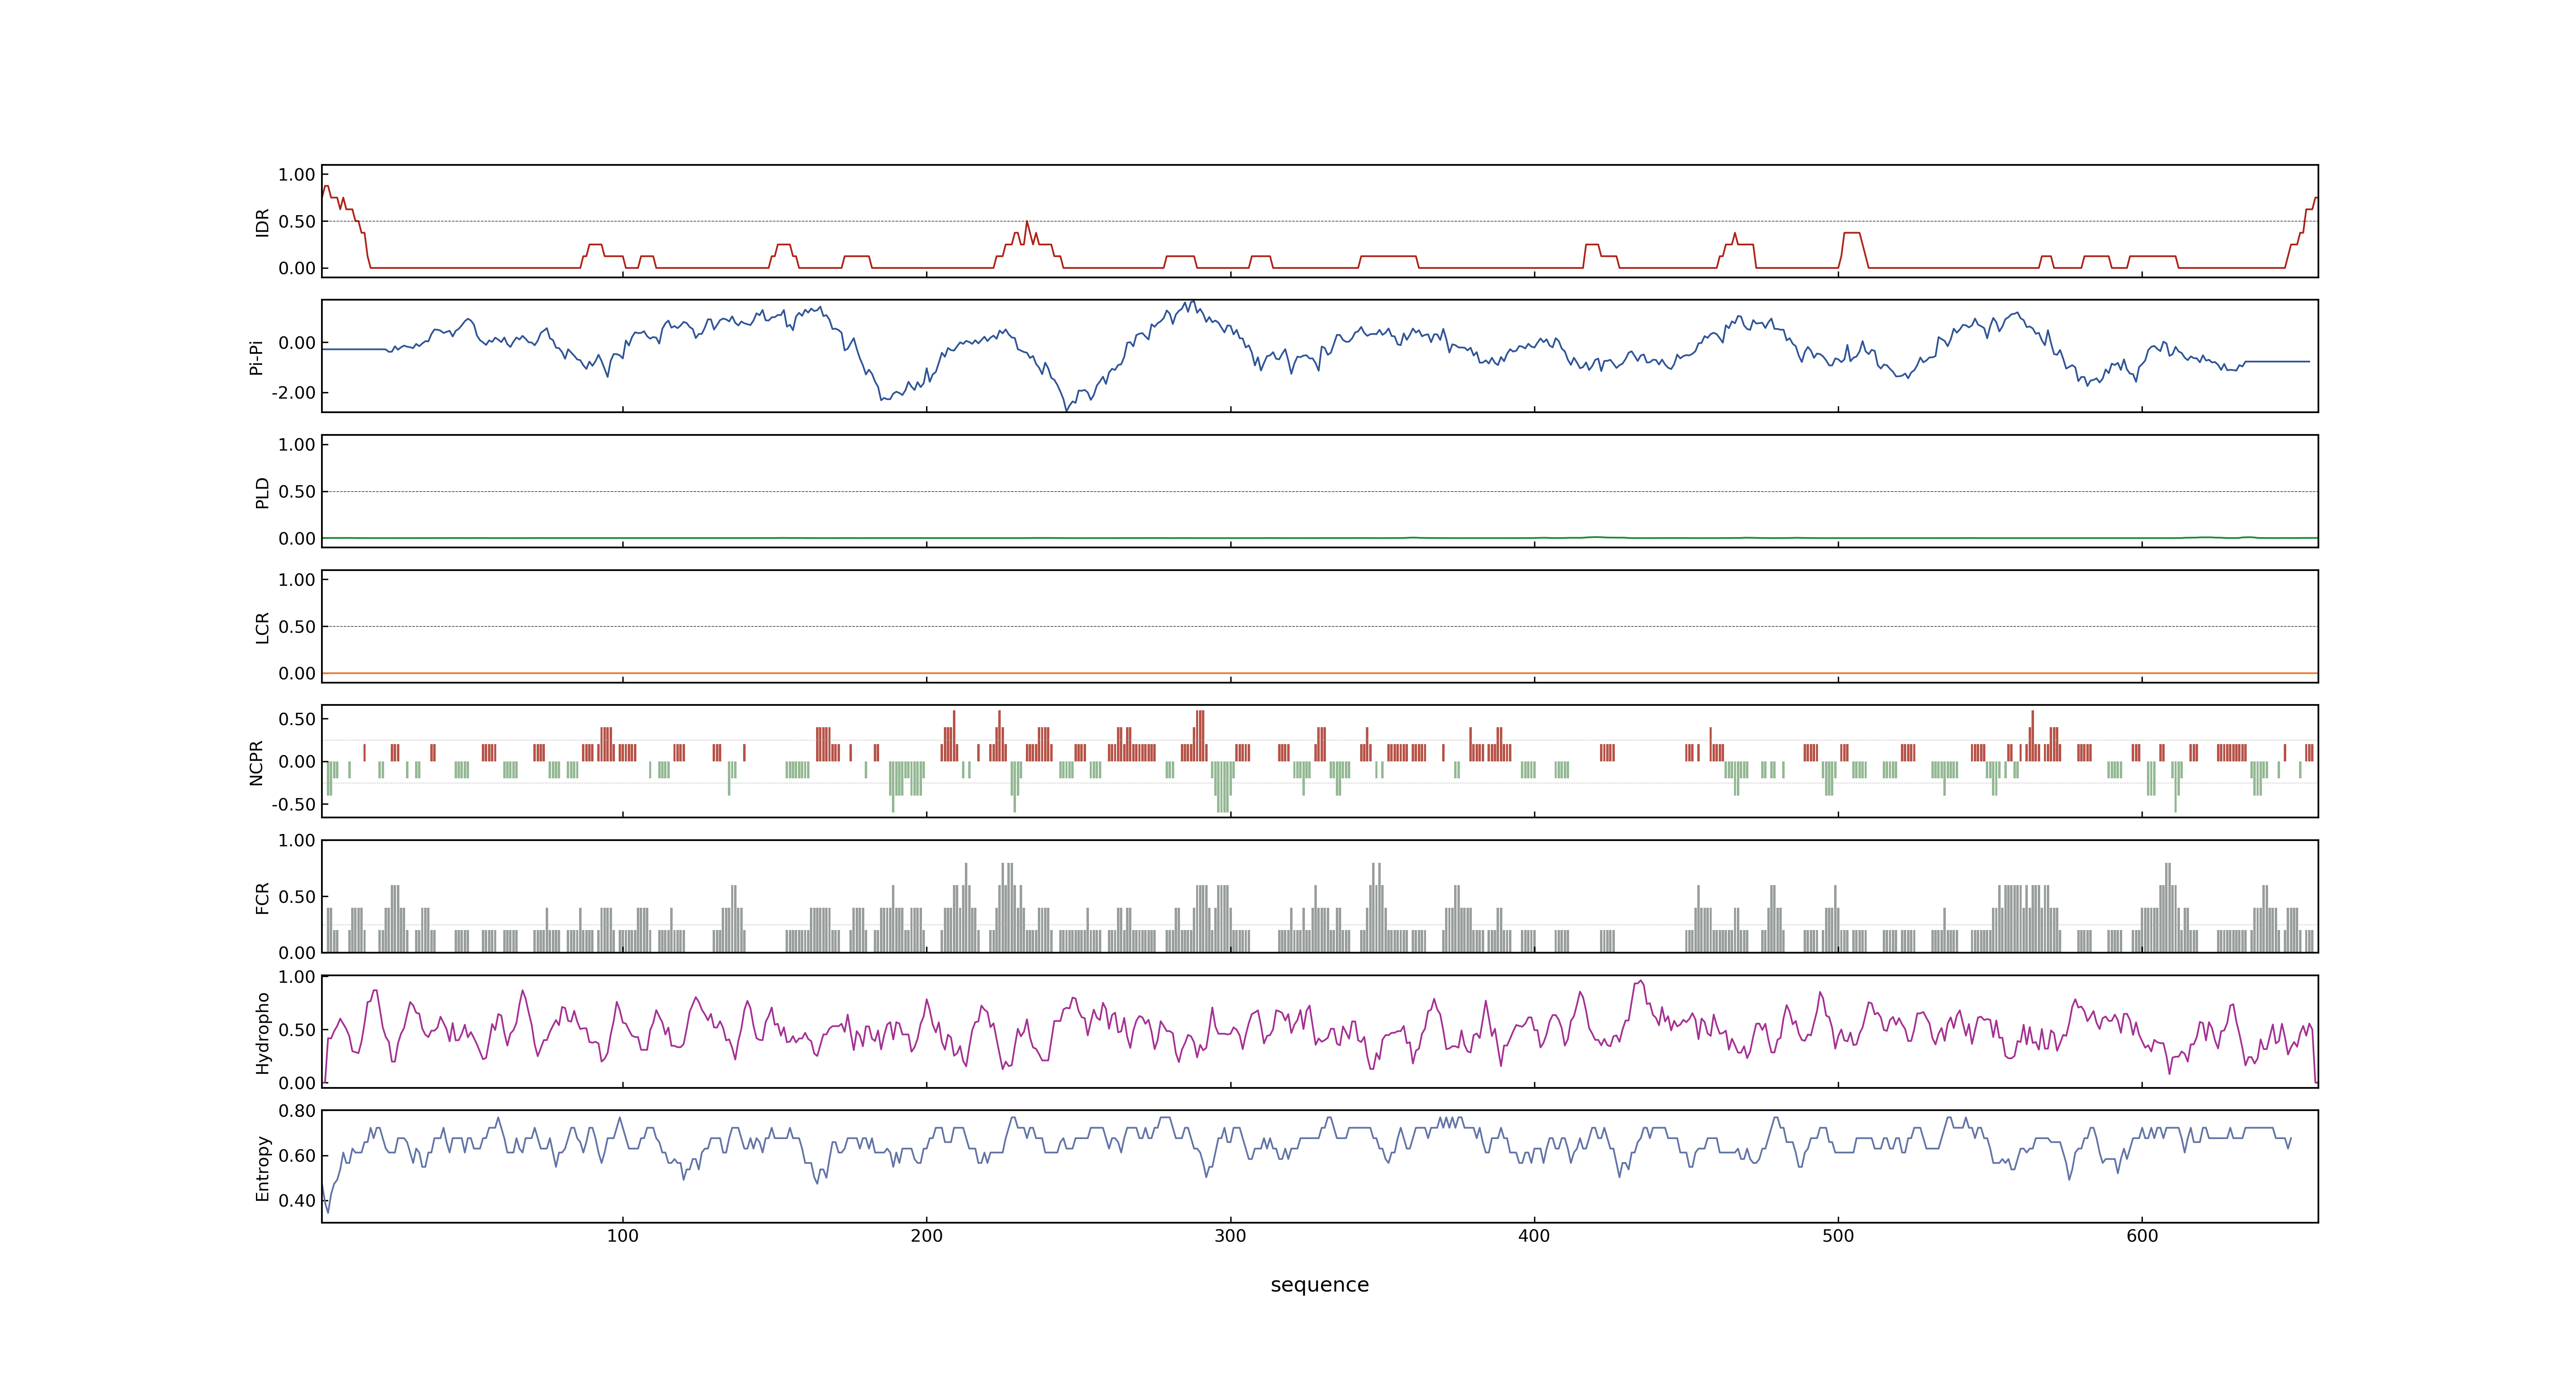Screen dimensions: 2576x1374
Task: Click the FCR y-axis label
Action: (x=262, y=898)
